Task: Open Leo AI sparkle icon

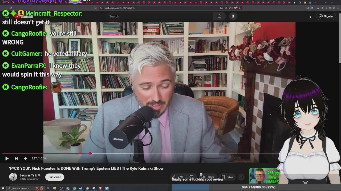Action: click(x=330, y=8)
